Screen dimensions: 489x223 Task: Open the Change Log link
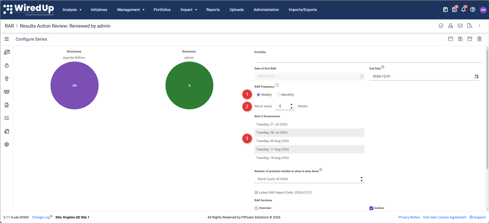point(41,217)
